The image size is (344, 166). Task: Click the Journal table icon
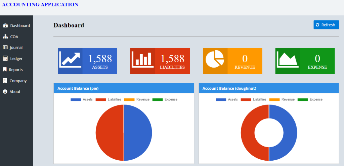point(5,48)
